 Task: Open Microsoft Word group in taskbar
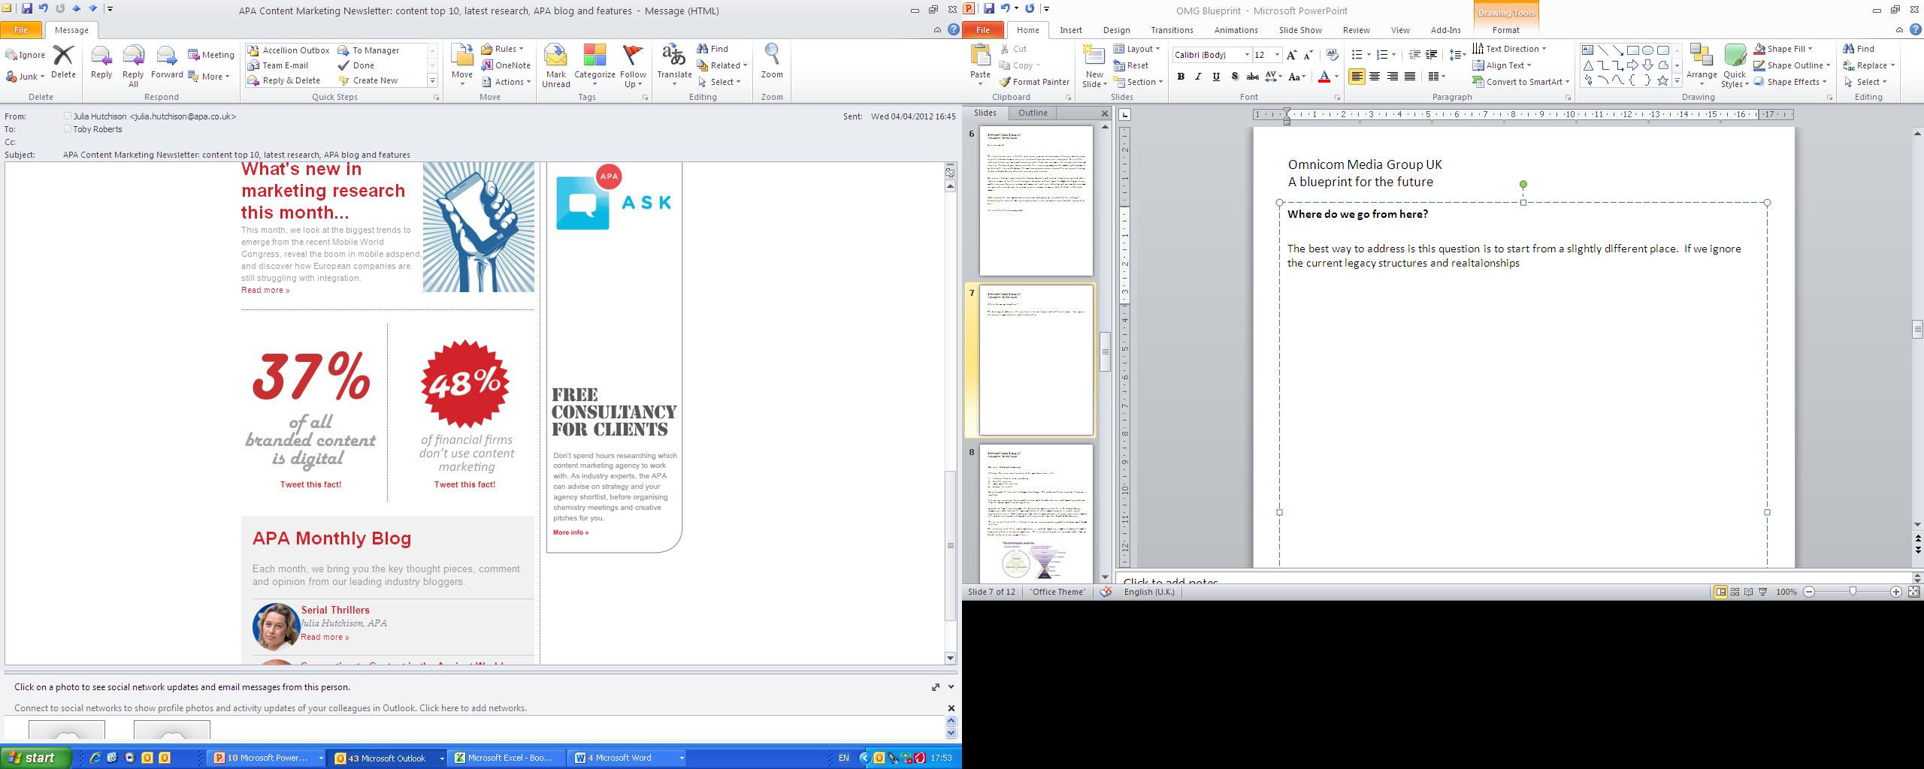tap(628, 758)
